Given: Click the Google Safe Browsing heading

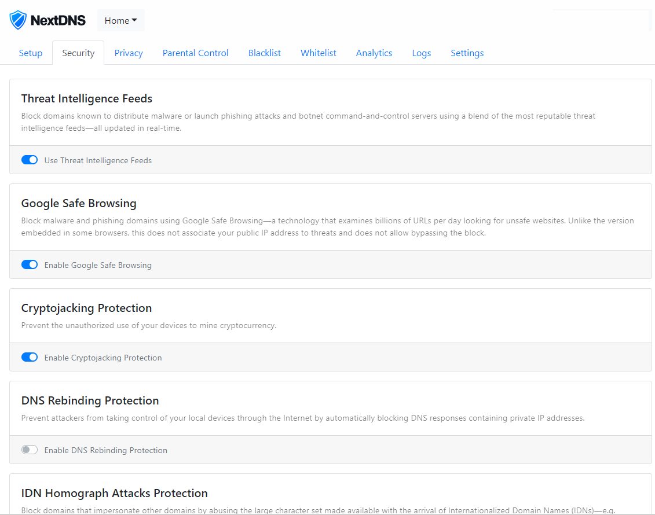Looking at the screenshot, I should click(79, 203).
